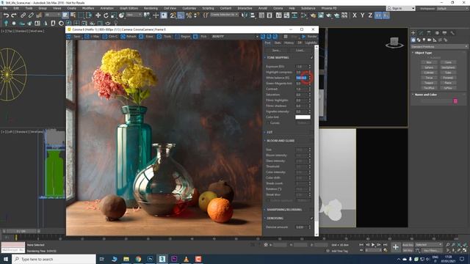
Task: Click the ViewCube in the top-right viewport
Action: tap(394, 43)
